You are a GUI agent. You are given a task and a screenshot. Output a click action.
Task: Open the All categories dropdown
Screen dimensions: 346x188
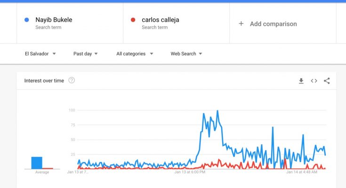[x=135, y=54]
